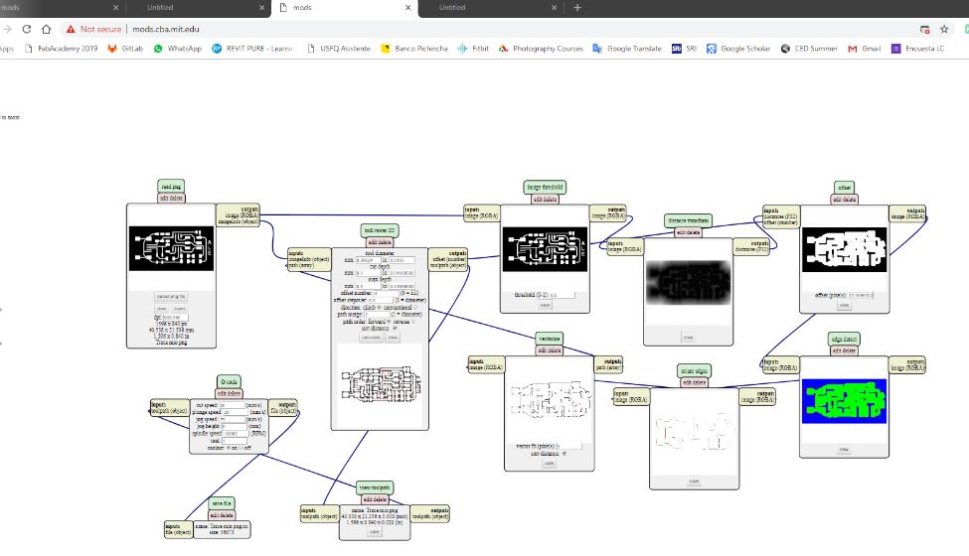Select the offset module title
Viewport: 969px width, 556px height.
pos(844,187)
